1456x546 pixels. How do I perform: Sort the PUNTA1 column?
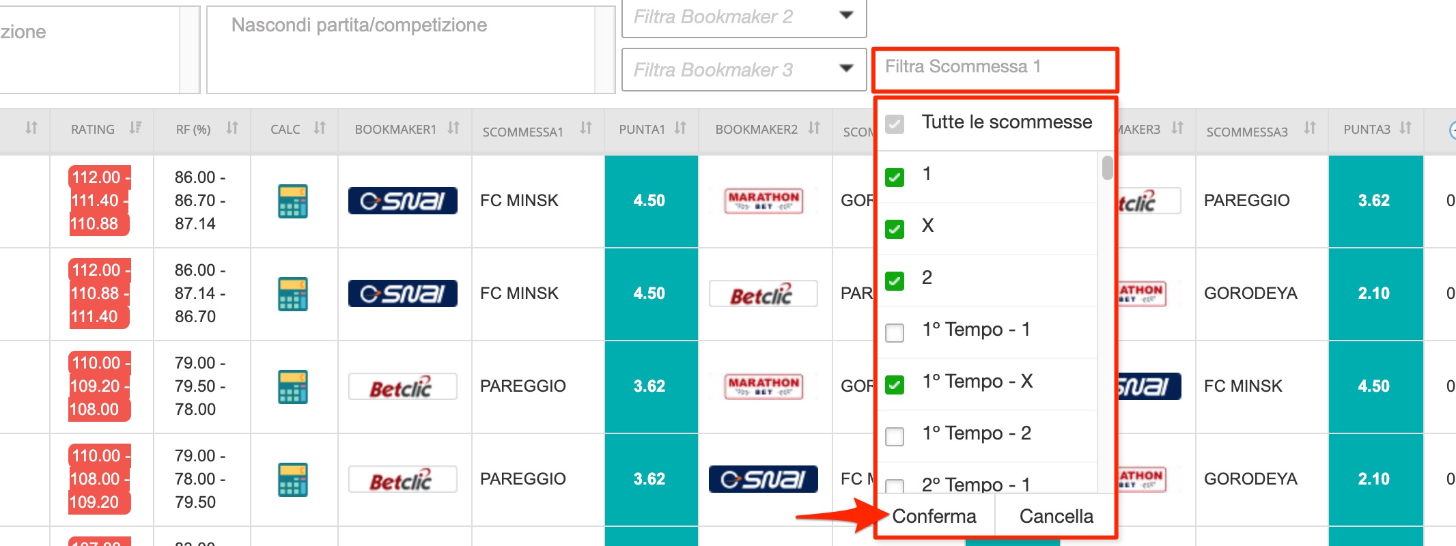coord(680,128)
